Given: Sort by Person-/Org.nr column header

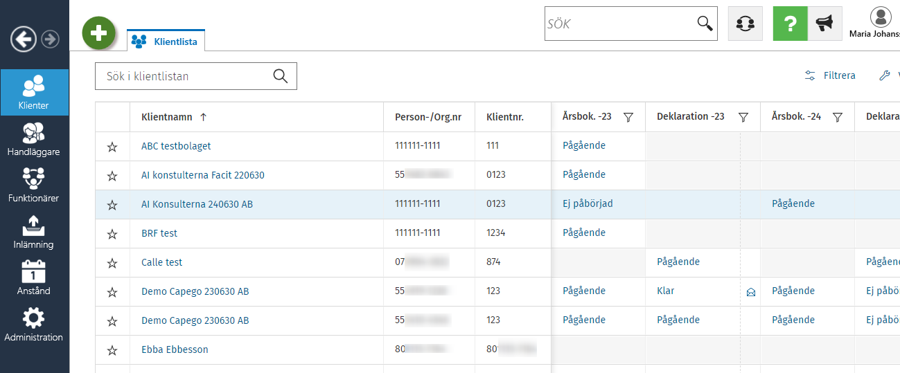Looking at the screenshot, I should (428, 117).
